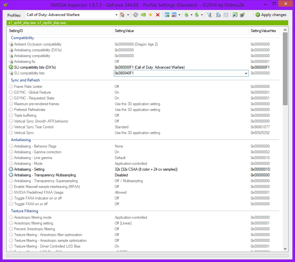295x262 pixels.
Task: Click the gear icon beside Vertical Sync
Action: pyautogui.click(x=11, y=133)
